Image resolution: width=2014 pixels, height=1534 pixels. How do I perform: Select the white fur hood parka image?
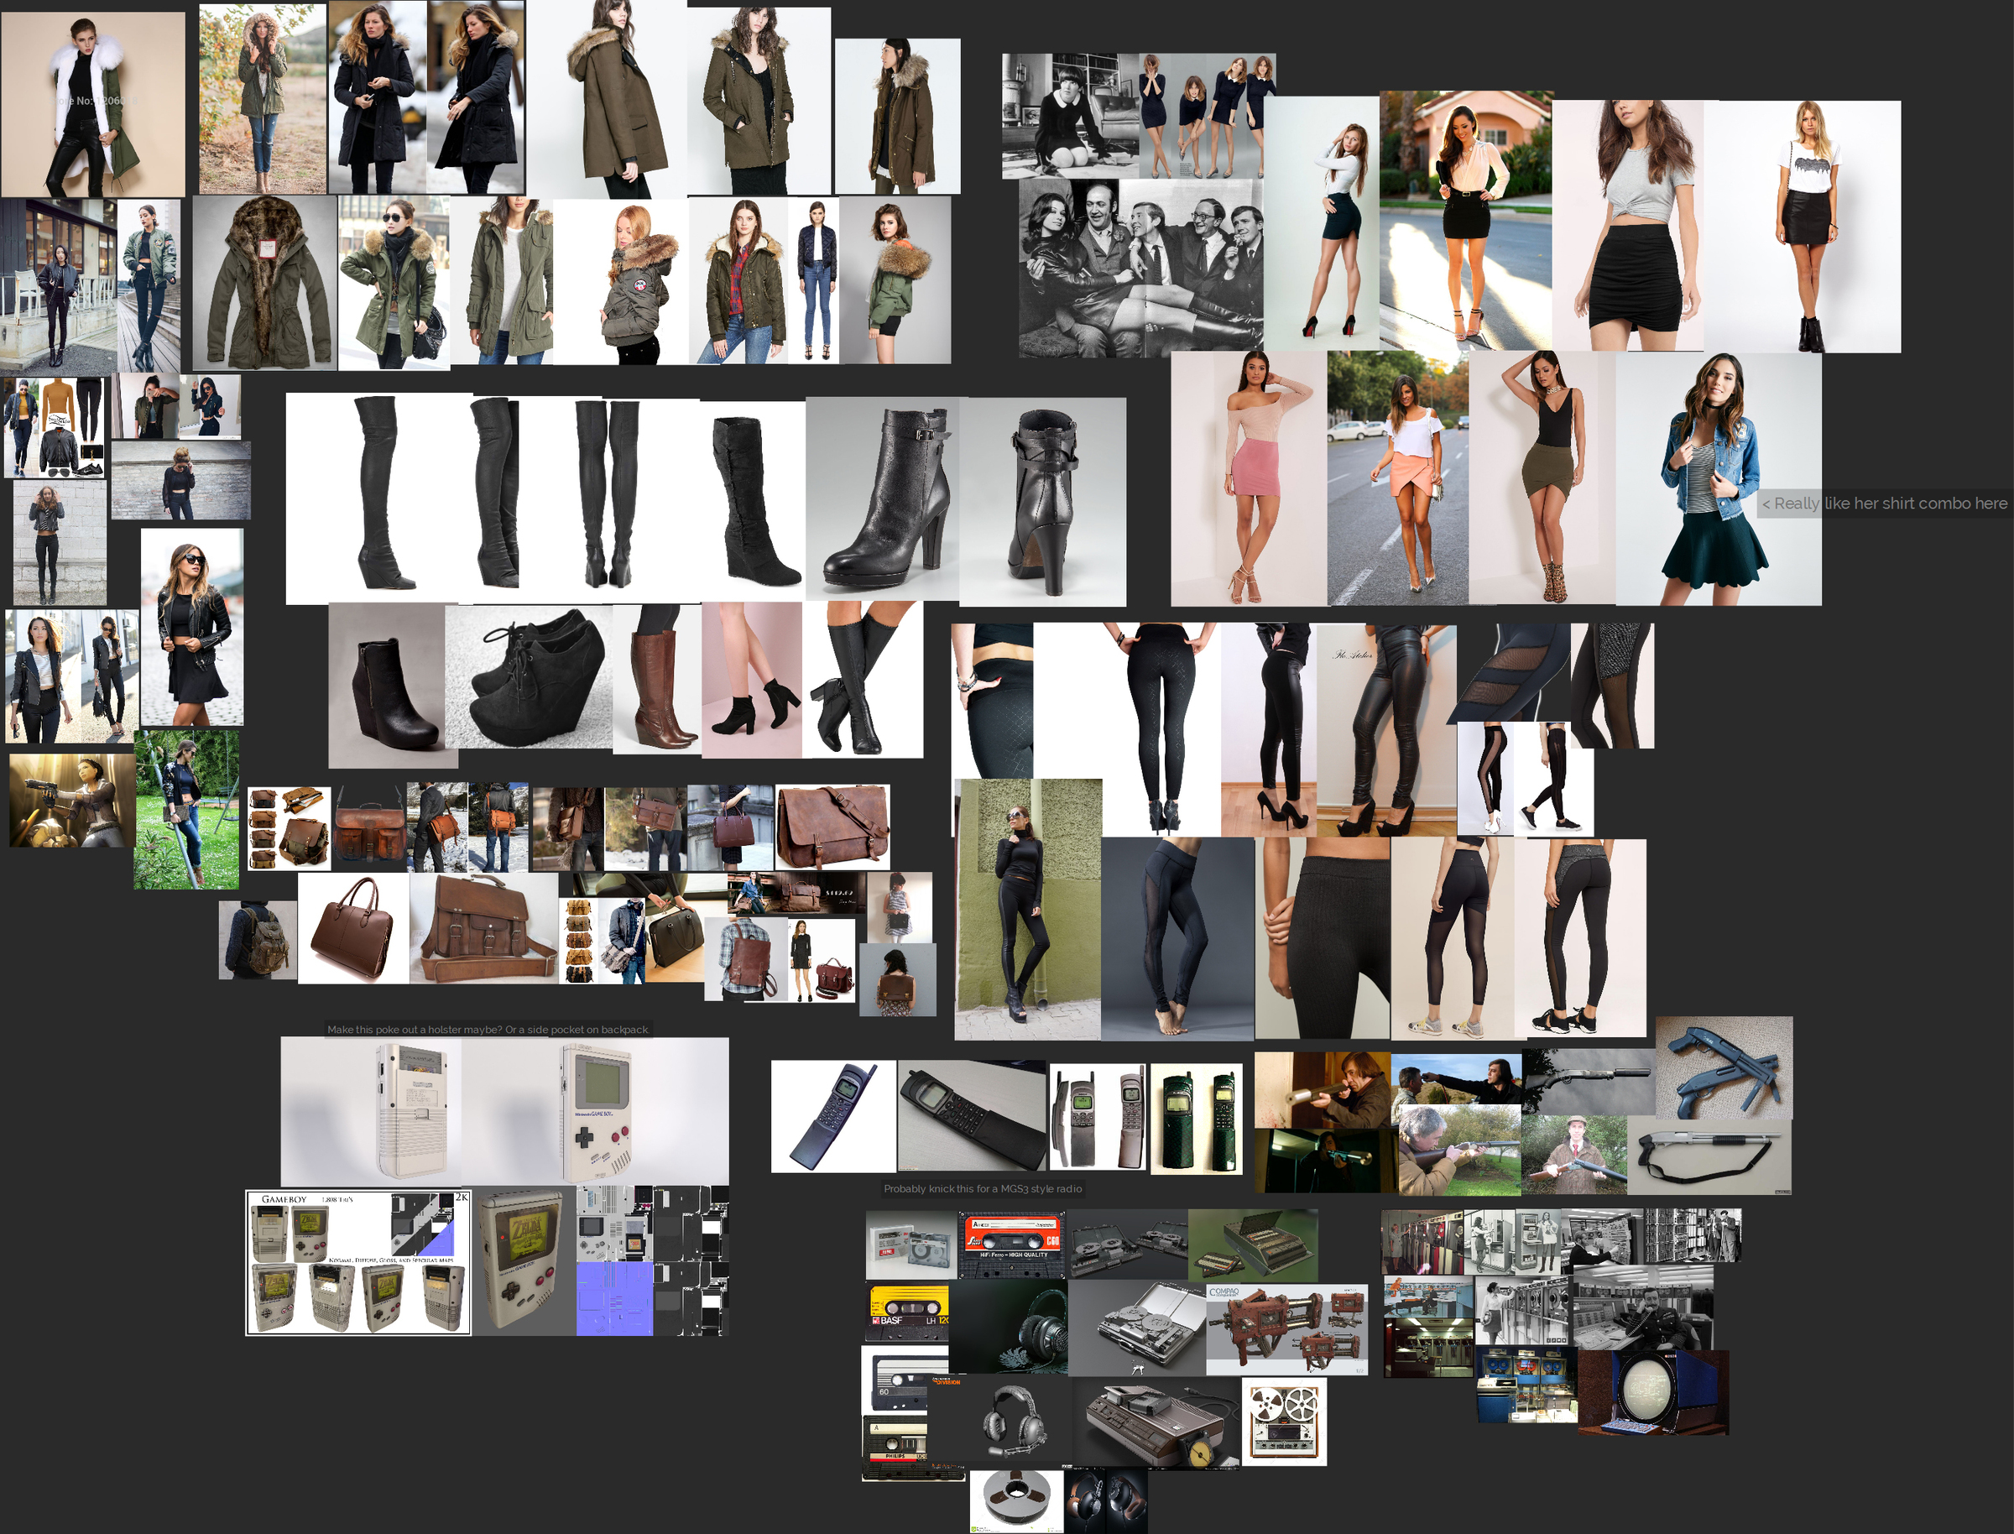coord(92,104)
